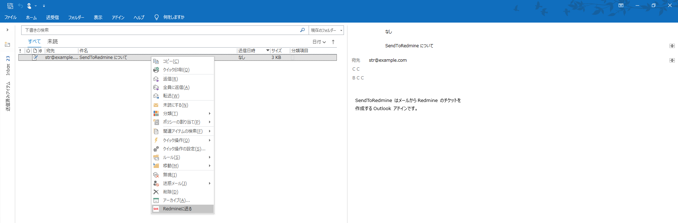Choose クイック印刷(Q) from context menu

click(x=183, y=70)
